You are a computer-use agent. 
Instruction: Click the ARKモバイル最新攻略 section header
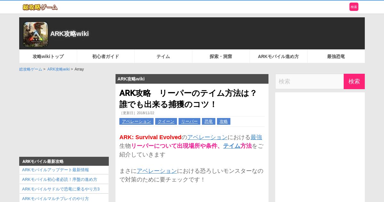pyautogui.click(x=64, y=161)
